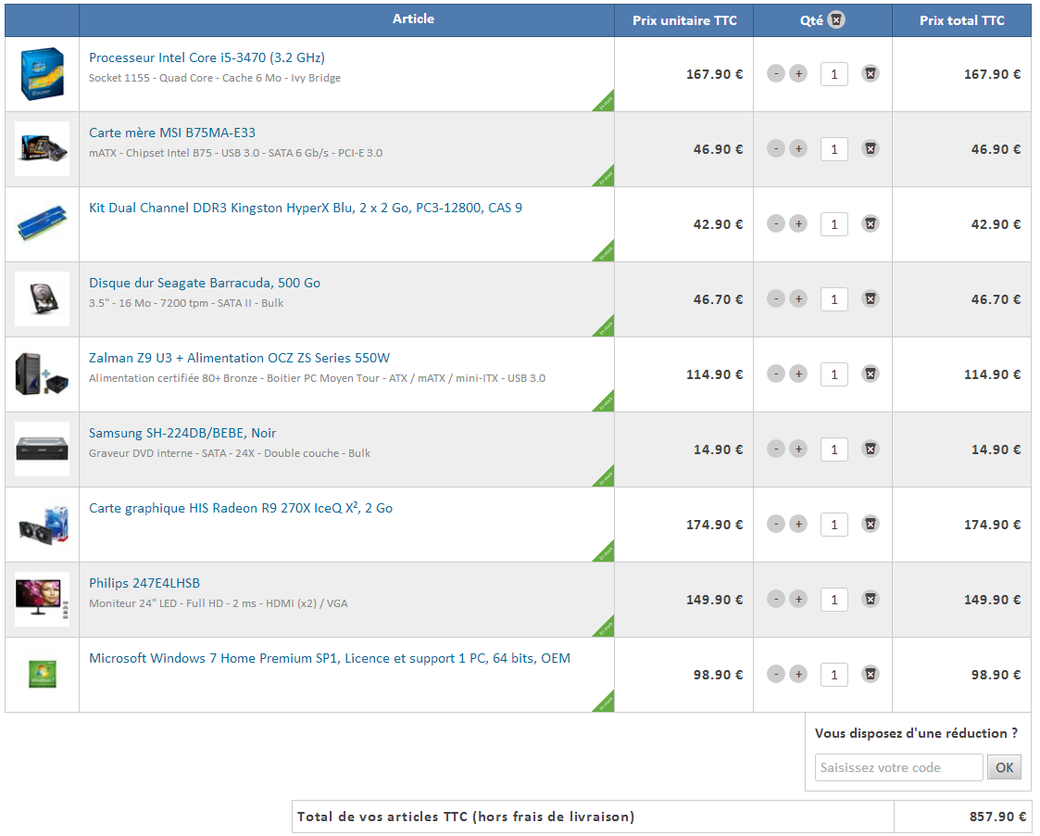Screen dimensions: 1040x836
Task: Decrease quantity of the Zalman Z9 U3 bundle
Action: click(776, 374)
